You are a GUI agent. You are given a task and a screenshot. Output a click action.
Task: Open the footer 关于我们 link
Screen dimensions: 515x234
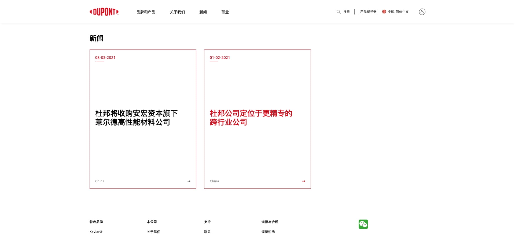[153, 232]
